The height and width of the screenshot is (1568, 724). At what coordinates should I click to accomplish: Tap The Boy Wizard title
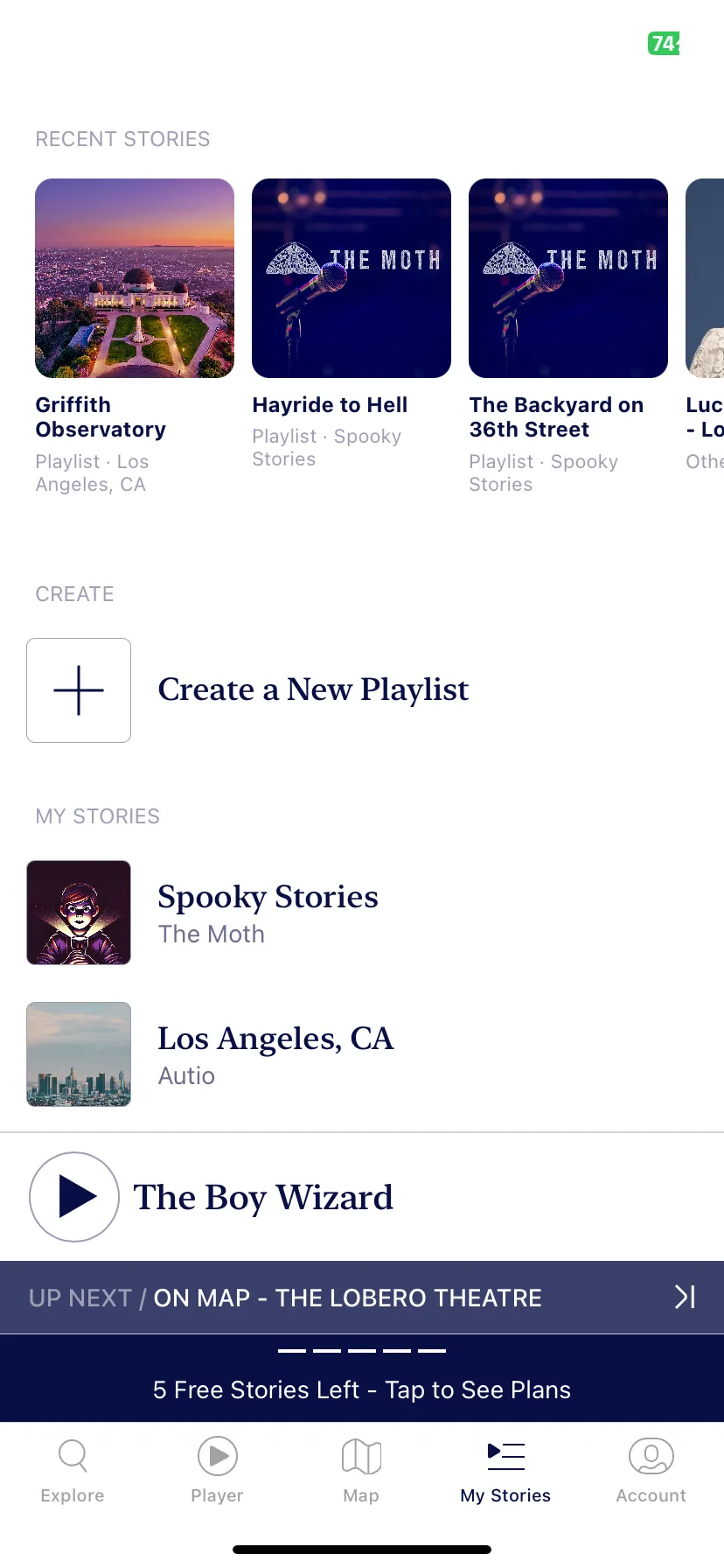(263, 1198)
